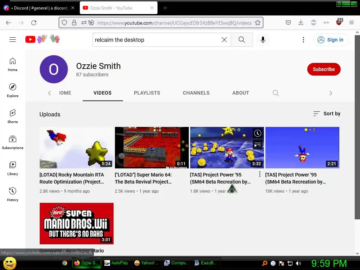Go back in the browser
360x270 pixels.
pos(8,23)
